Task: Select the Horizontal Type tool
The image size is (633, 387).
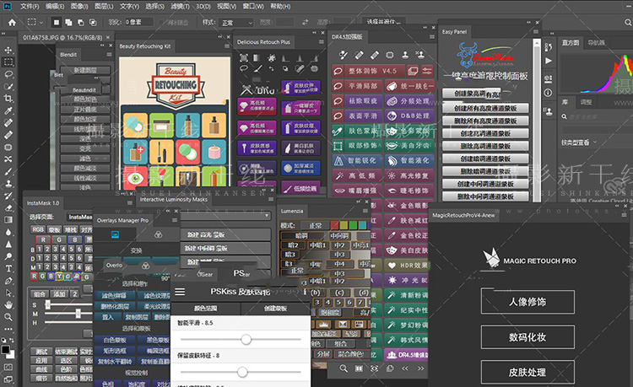Action: [8, 268]
